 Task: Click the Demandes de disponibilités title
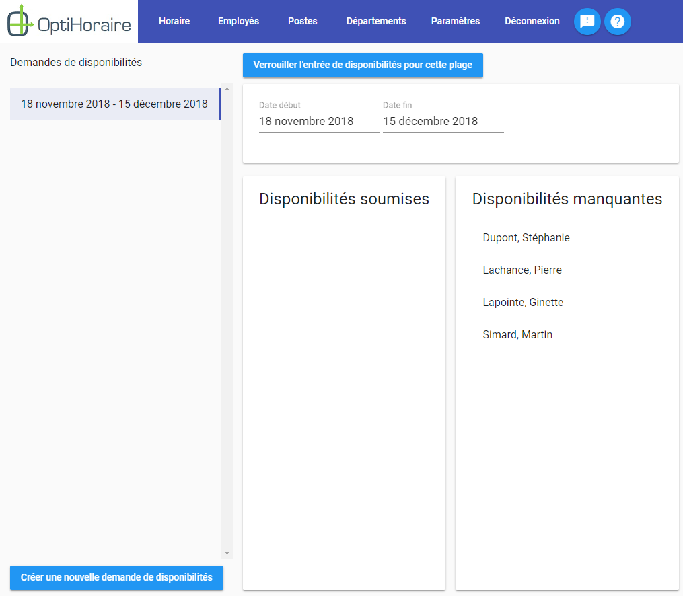[x=76, y=63]
